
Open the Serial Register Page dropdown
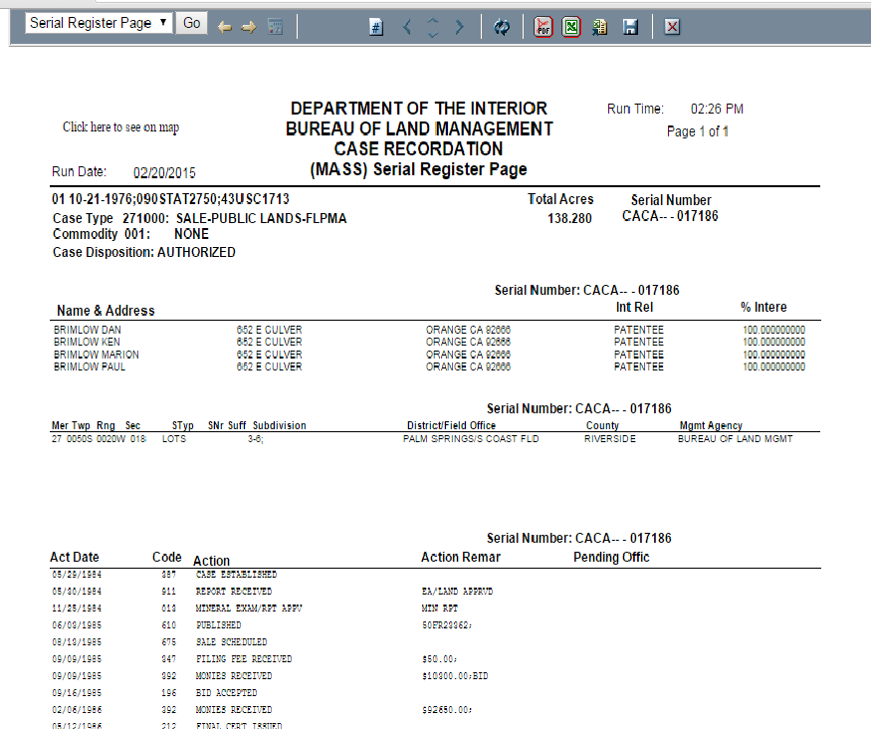[x=99, y=23]
